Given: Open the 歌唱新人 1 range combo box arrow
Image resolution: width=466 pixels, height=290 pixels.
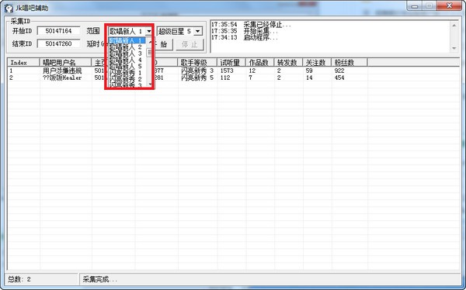Looking at the screenshot, I should [x=148, y=31].
